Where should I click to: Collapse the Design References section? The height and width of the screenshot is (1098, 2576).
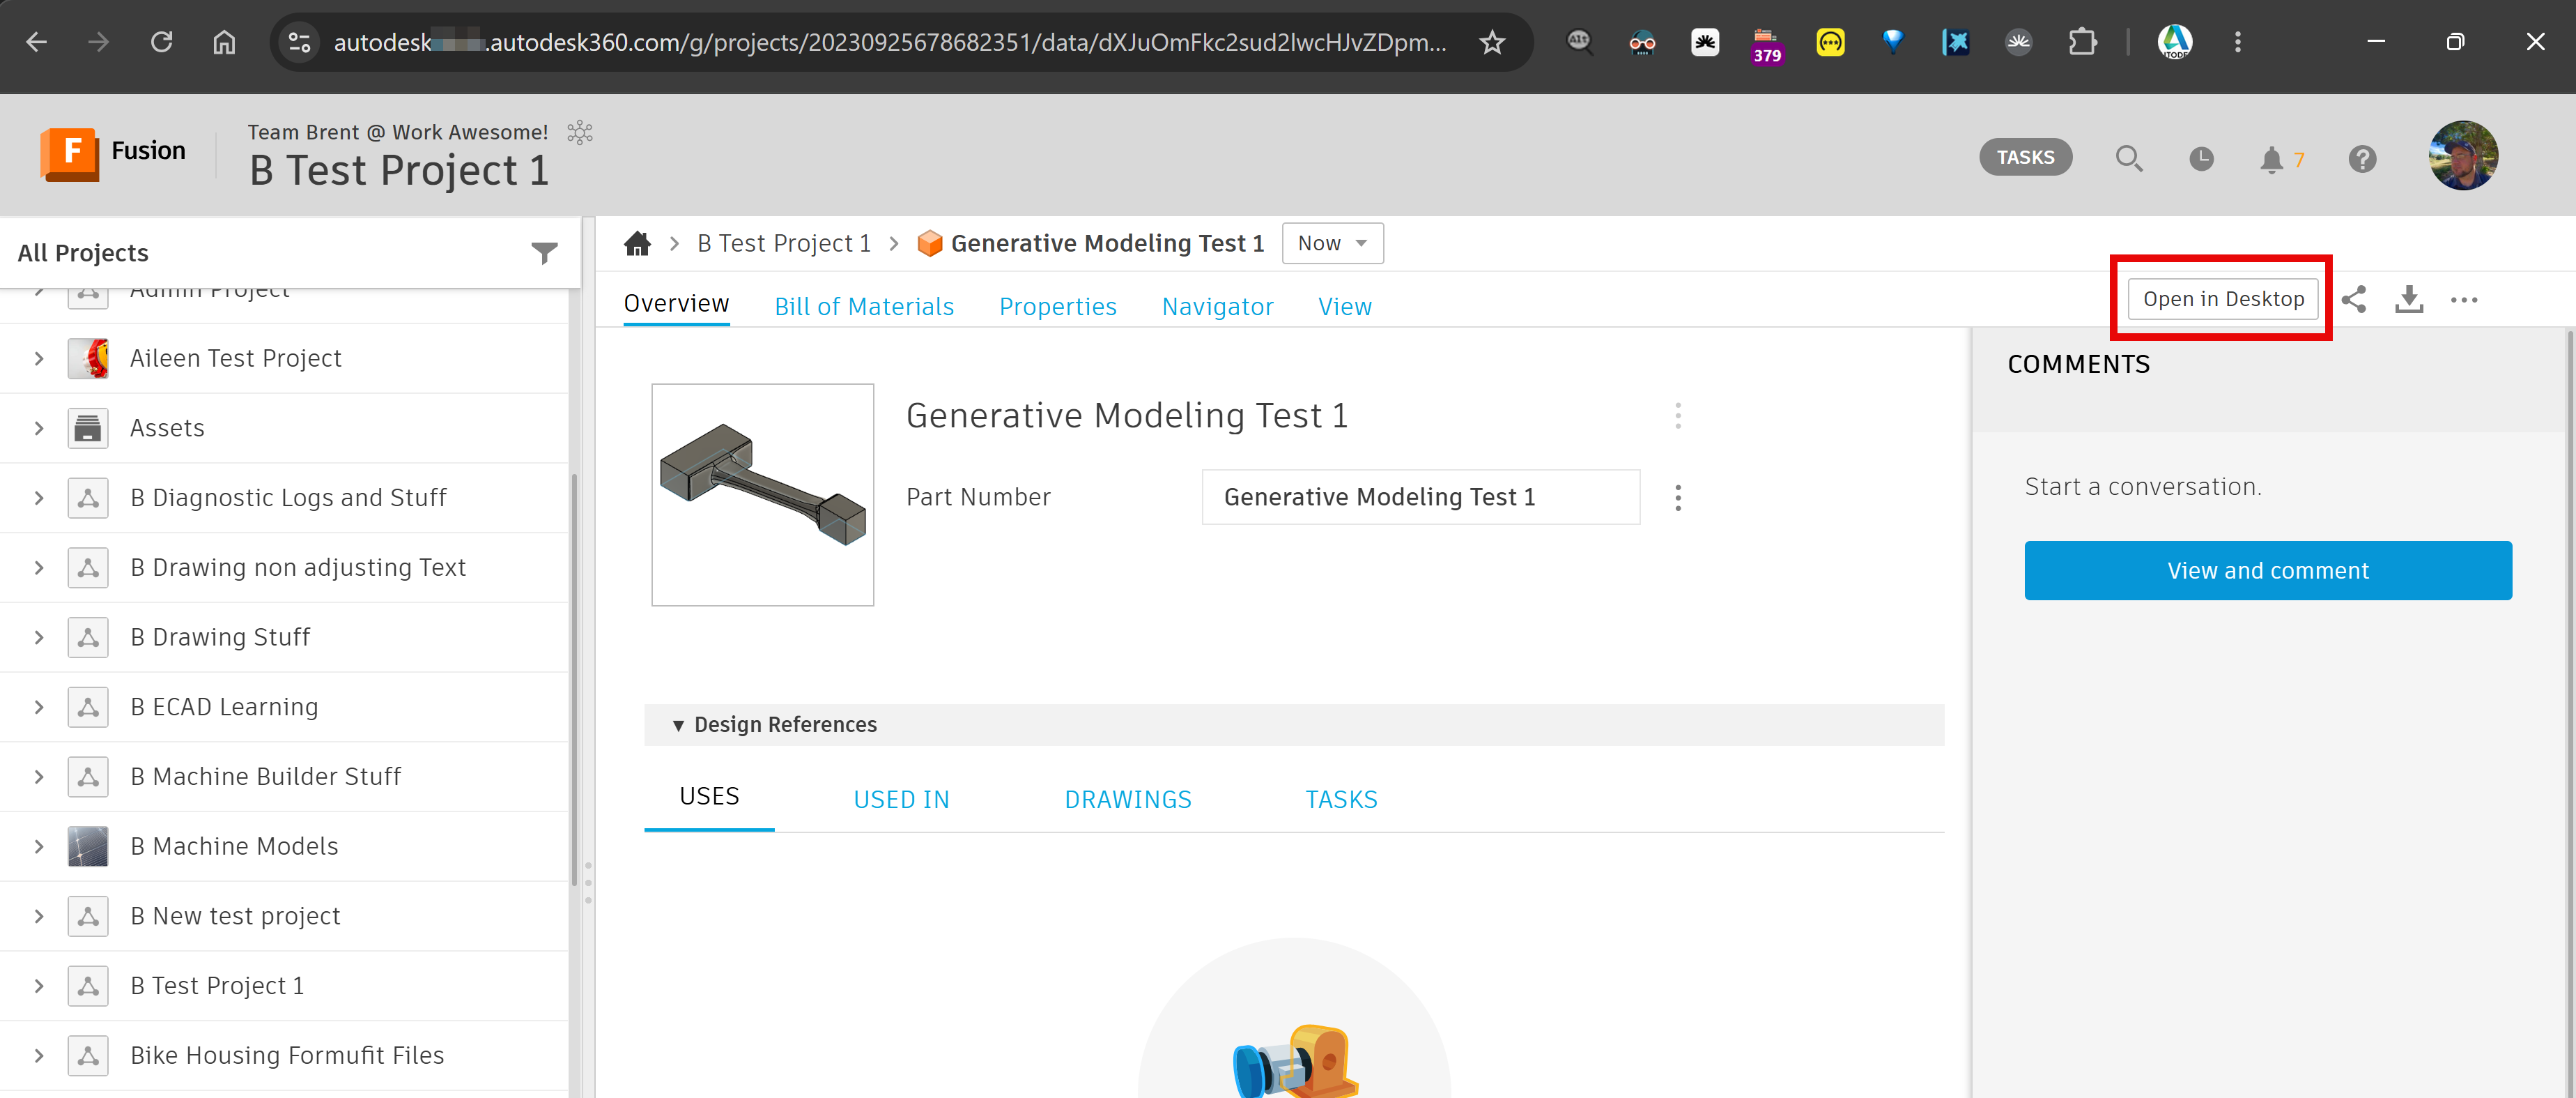tap(678, 724)
